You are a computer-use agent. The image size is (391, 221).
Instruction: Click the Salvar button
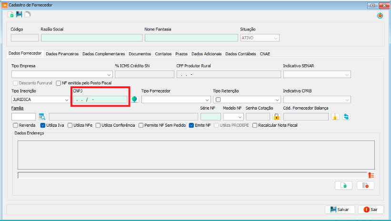tap(340, 210)
